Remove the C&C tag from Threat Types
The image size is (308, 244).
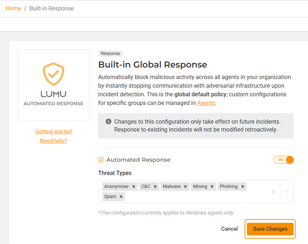click(x=155, y=187)
